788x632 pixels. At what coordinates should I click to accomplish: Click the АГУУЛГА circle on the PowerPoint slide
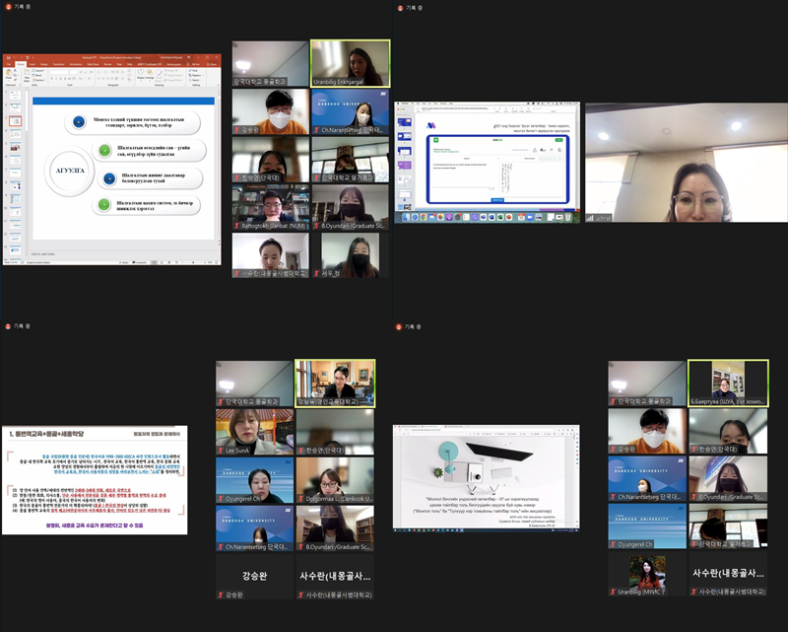click(70, 171)
